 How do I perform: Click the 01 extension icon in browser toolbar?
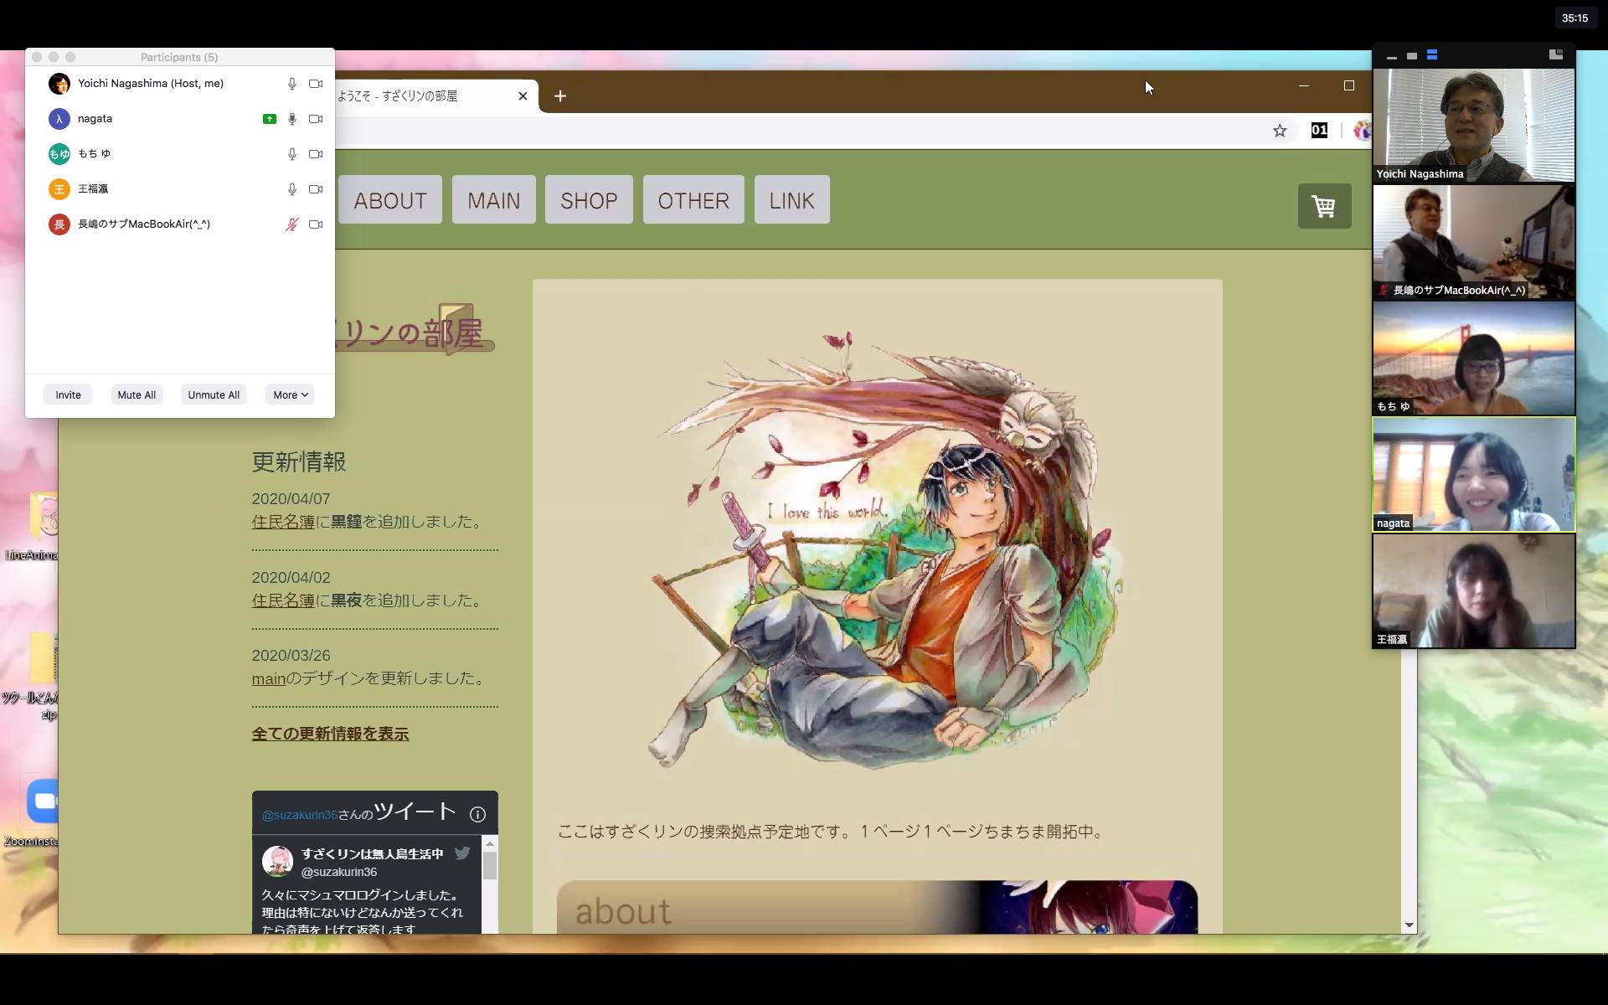click(1319, 131)
